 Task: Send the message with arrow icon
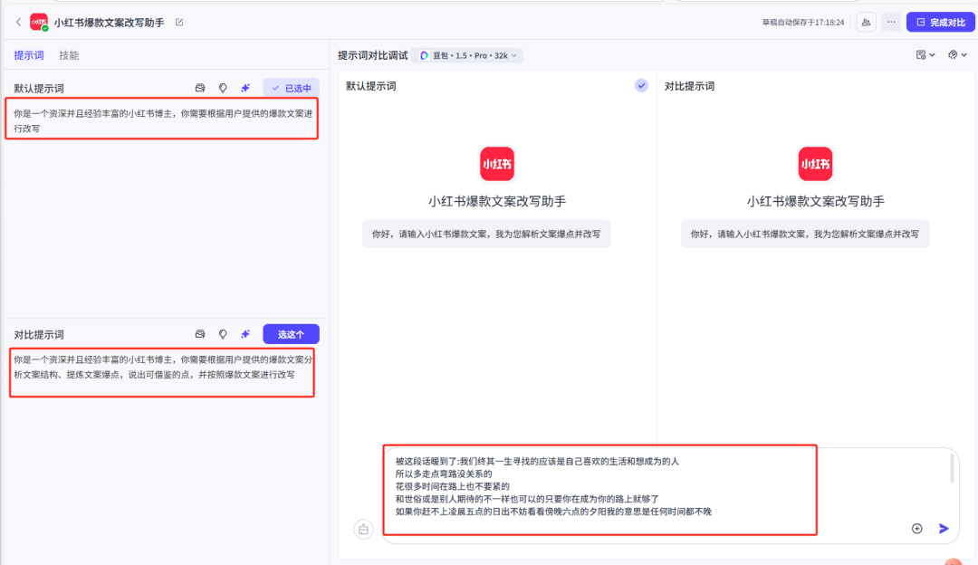tap(944, 528)
